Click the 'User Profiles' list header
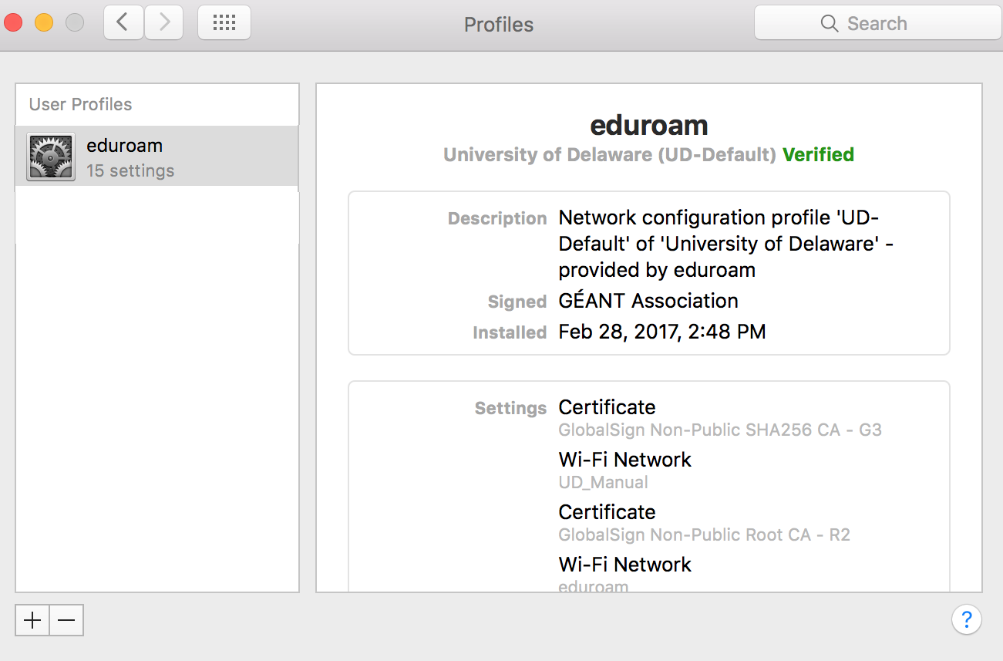 [x=80, y=104]
